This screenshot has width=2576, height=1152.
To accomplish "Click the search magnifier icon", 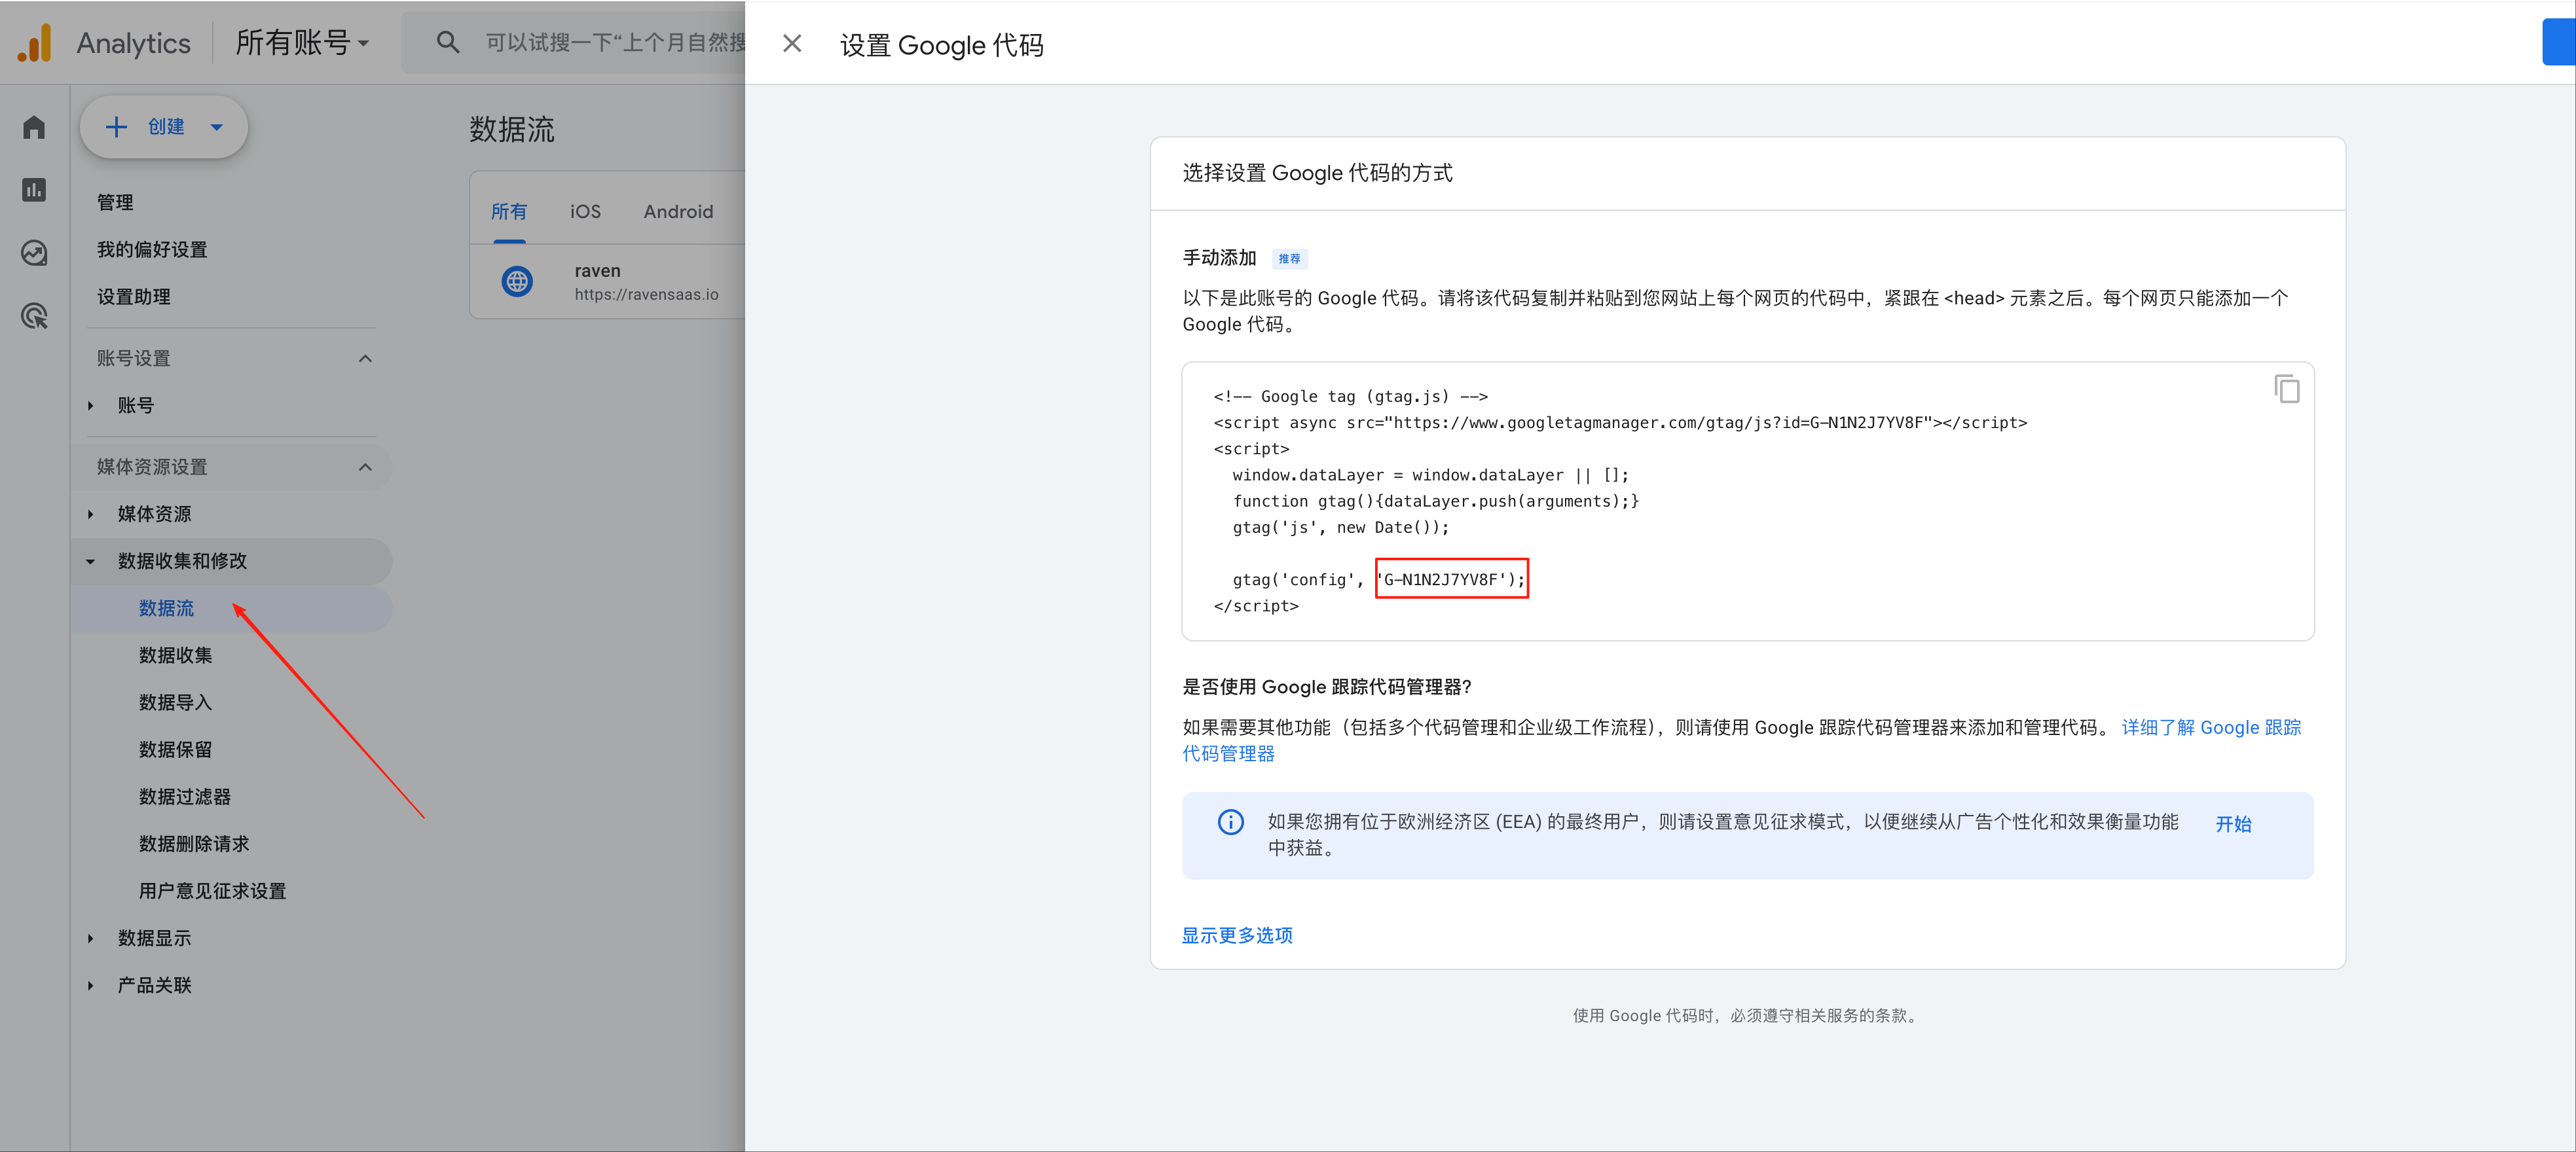I will [x=447, y=42].
